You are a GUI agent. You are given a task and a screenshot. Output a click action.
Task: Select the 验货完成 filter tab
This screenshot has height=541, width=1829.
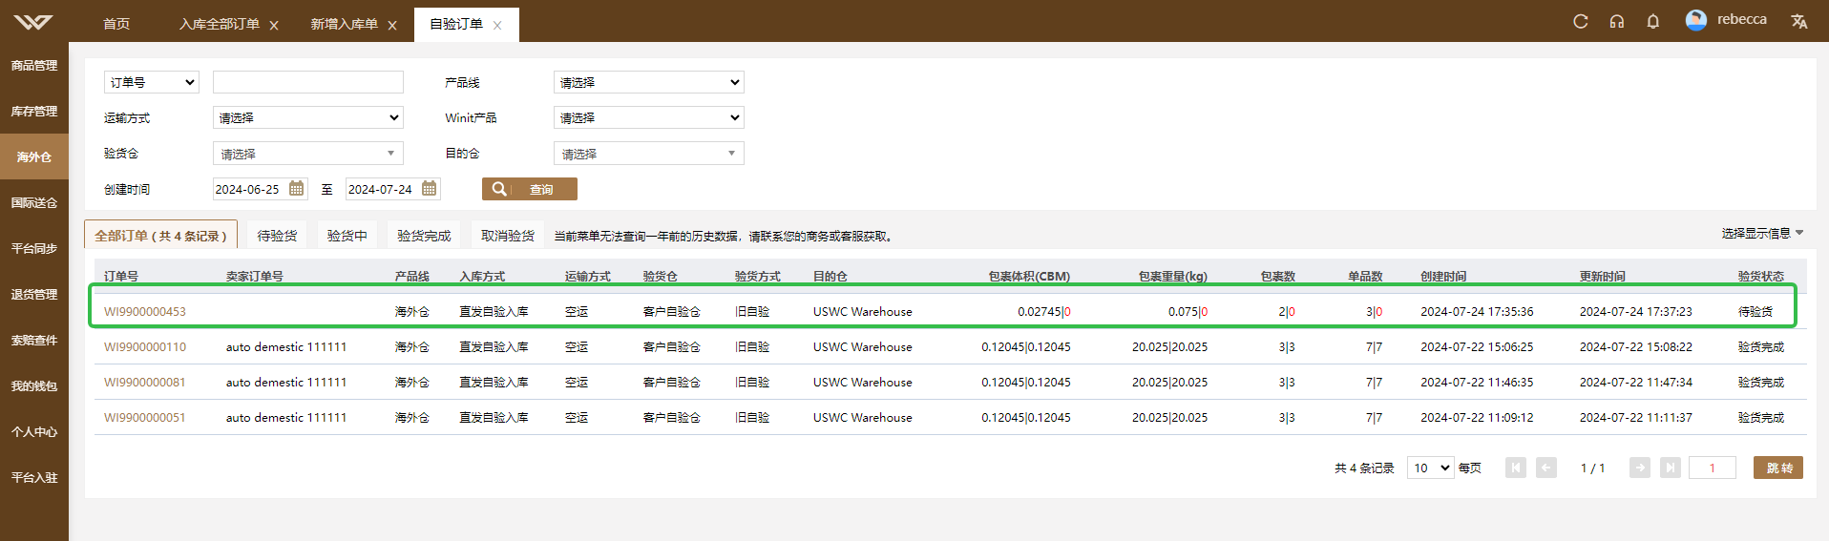coord(424,236)
